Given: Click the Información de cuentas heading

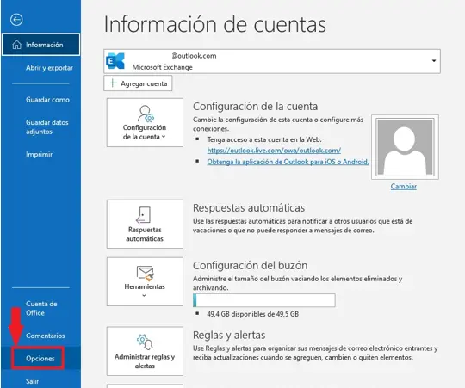Looking at the screenshot, I should point(215,24).
